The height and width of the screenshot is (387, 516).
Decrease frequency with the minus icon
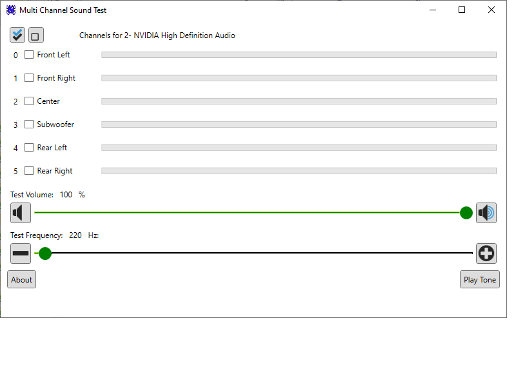pos(21,253)
